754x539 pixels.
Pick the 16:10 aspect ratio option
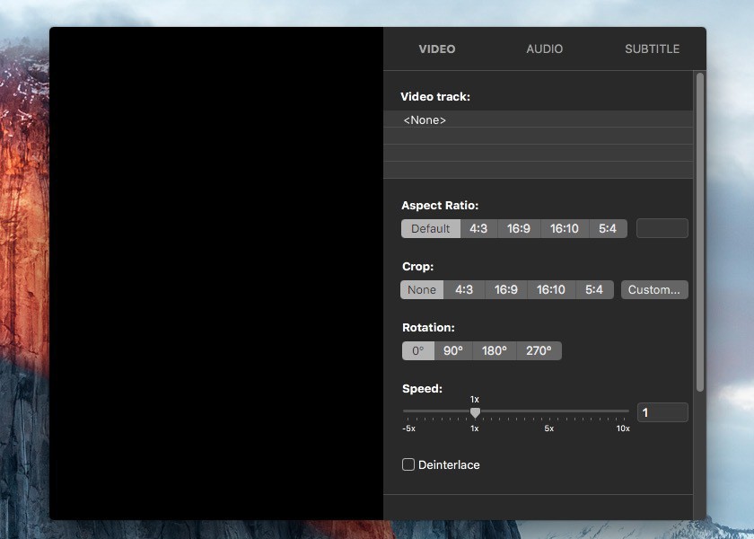coord(564,228)
